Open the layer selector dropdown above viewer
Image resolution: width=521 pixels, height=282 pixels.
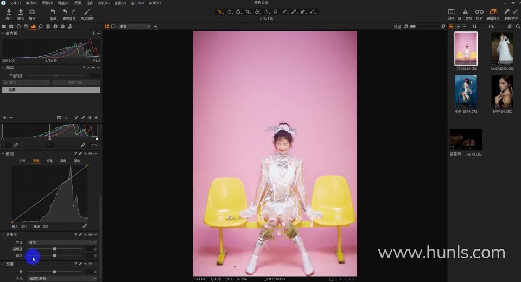[x=134, y=26]
